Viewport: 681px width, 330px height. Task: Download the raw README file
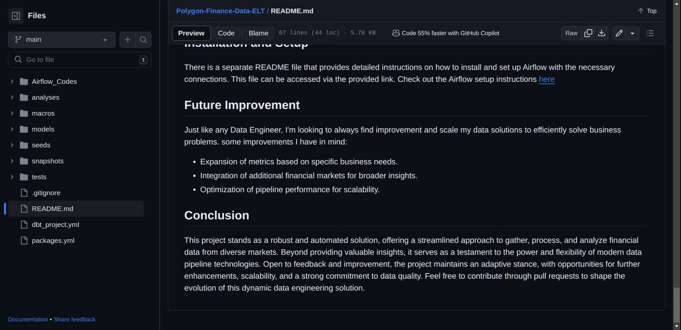click(x=602, y=33)
